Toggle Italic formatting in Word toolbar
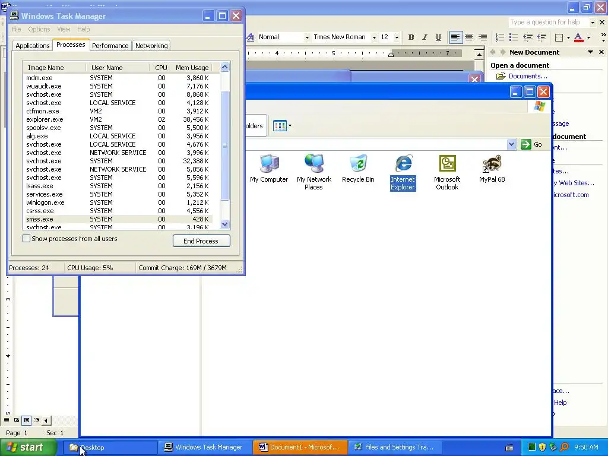This screenshot has height=456, width=608. pyautogui.click(x=425, y=37)
